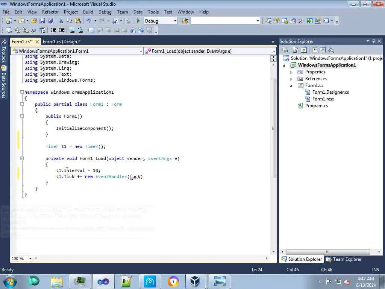The image size is (385, 289).
Task: Expand the References node in Solution Explorer
Action: [x=291, y=79]
